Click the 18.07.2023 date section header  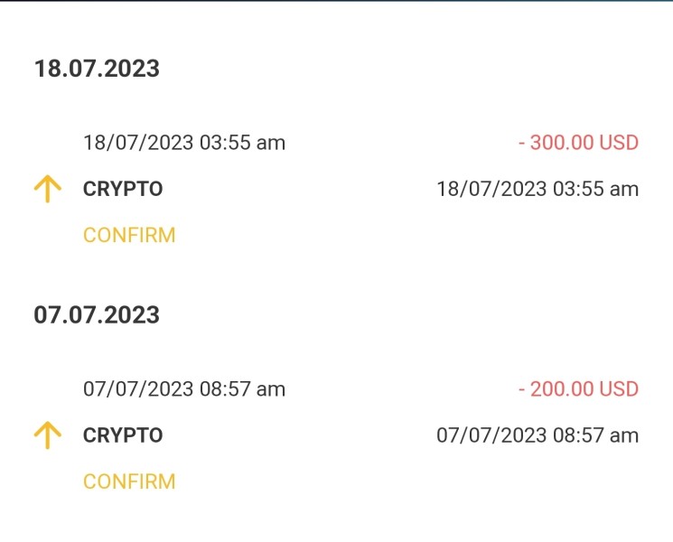coord(97,69)
